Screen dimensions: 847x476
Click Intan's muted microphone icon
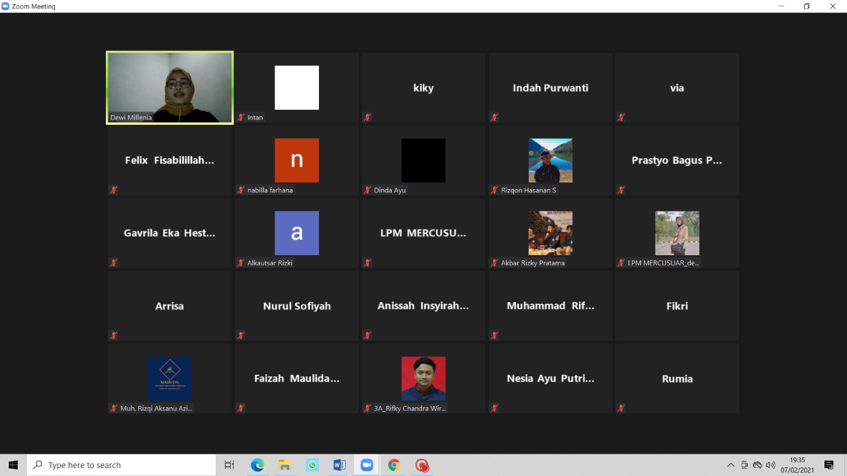coord(241,118)
